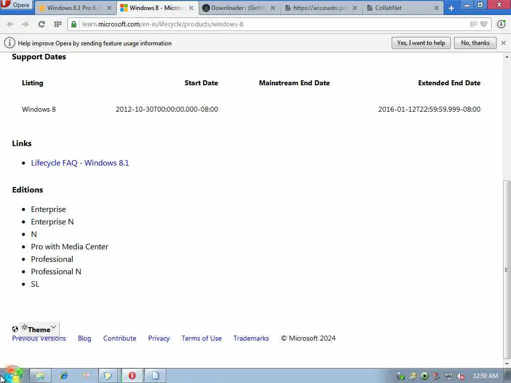Open Lifecycle FAQ - Windows 8.1 link
Screen dimensions: 511x383
(80, 163)
